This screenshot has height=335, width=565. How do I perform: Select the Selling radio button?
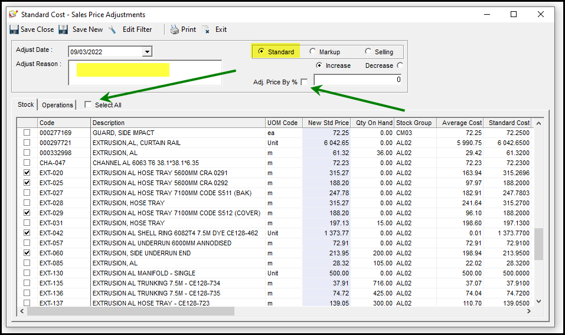368,52
